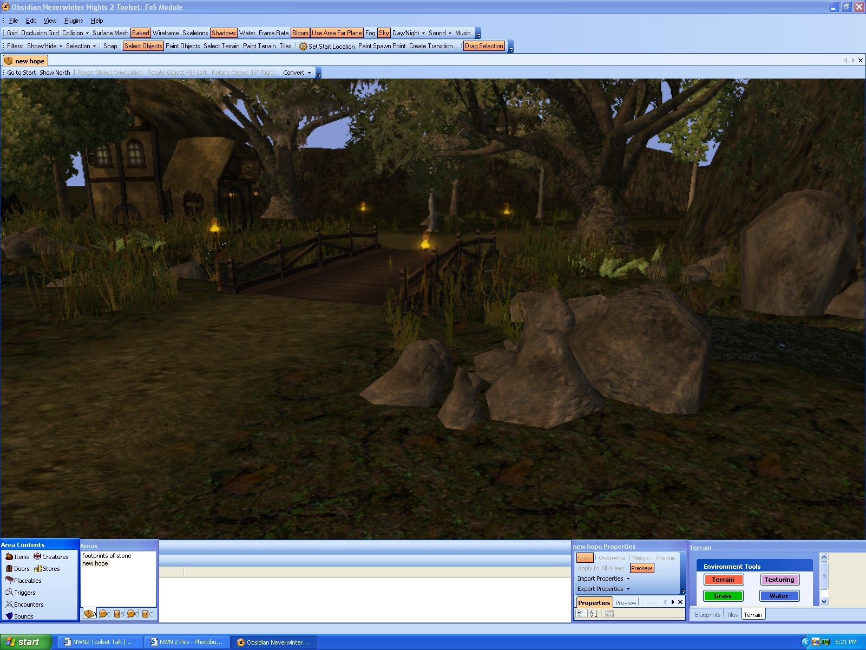Click the Texturing environment tool button

(x=779, y=580)
